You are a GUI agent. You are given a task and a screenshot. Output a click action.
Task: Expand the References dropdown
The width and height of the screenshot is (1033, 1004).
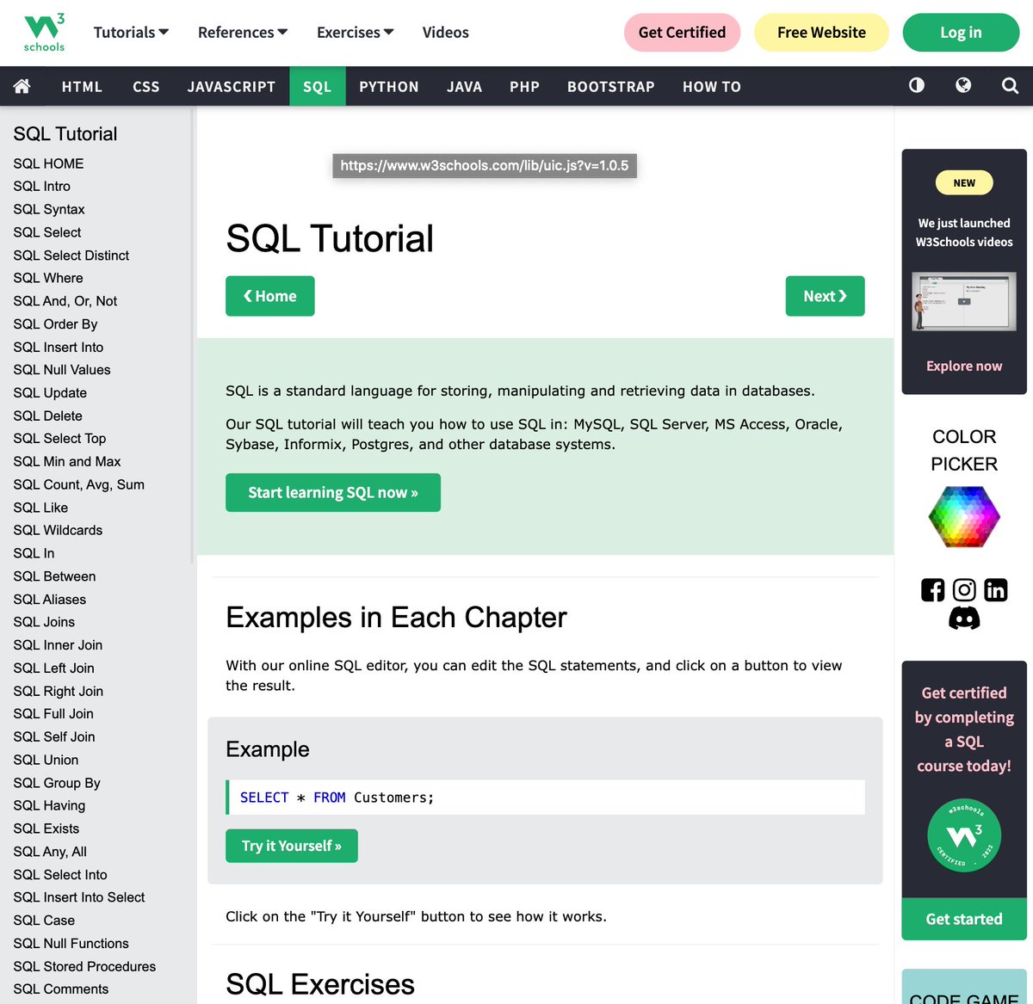[243, 33]
